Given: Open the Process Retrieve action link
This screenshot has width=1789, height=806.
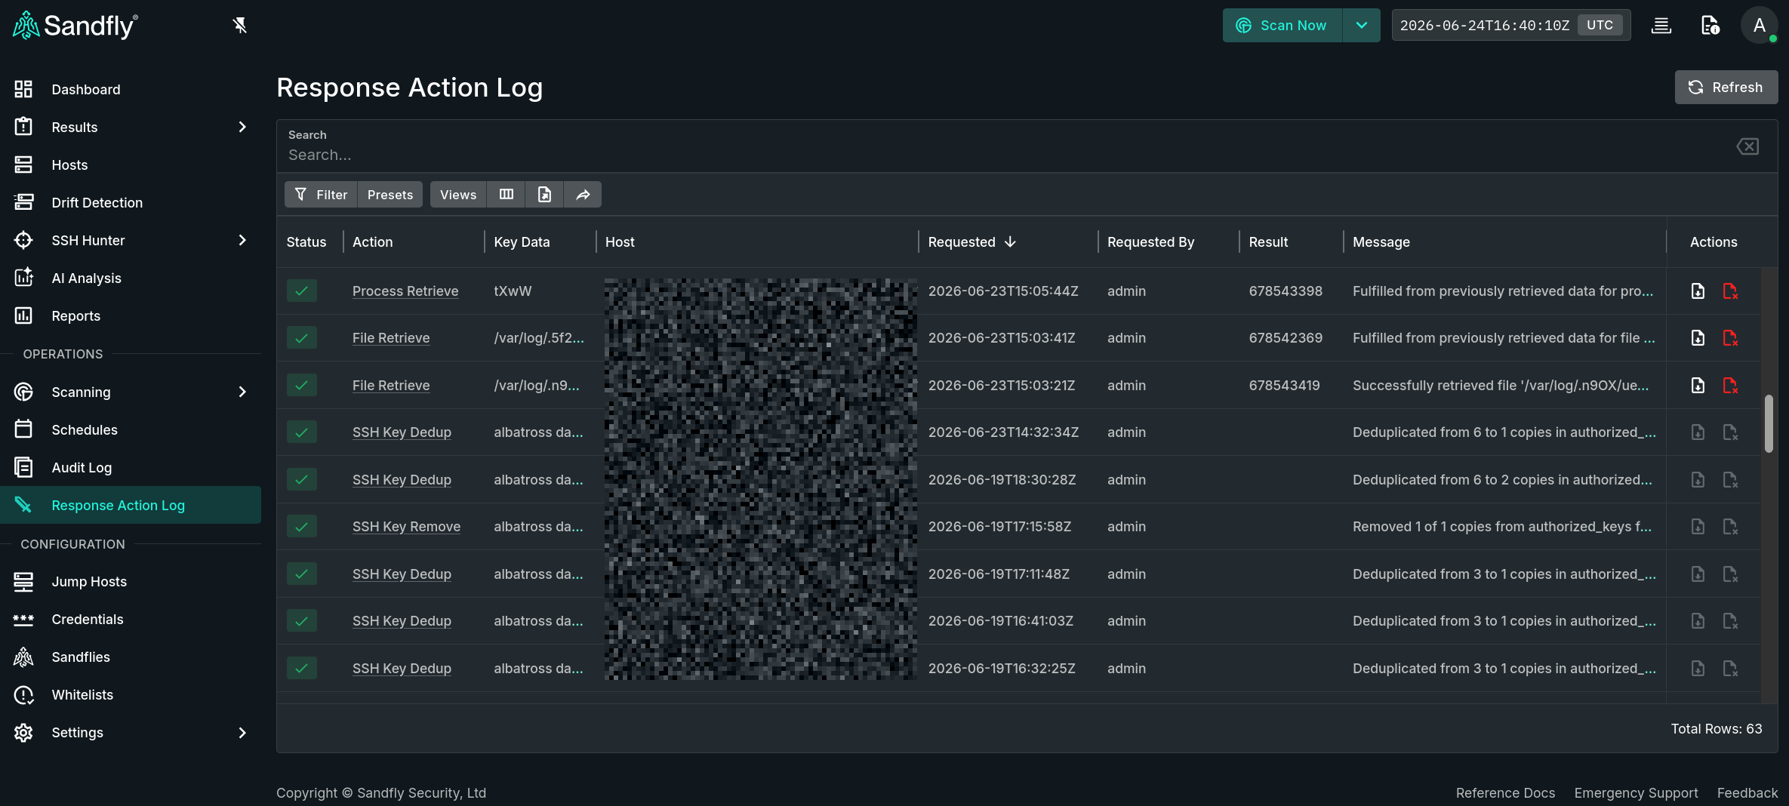Looking at the screenshot, I should [x=405, y=291].
